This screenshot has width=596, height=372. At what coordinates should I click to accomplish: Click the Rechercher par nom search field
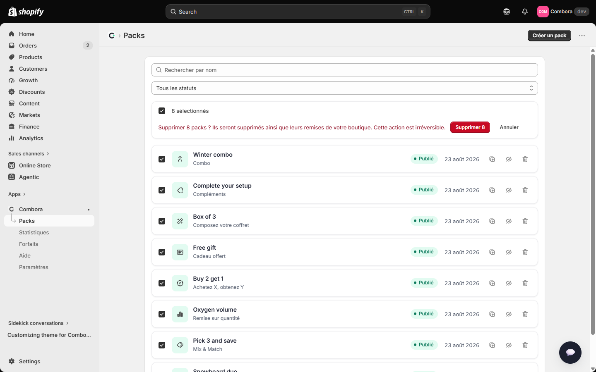coord(345,70)
